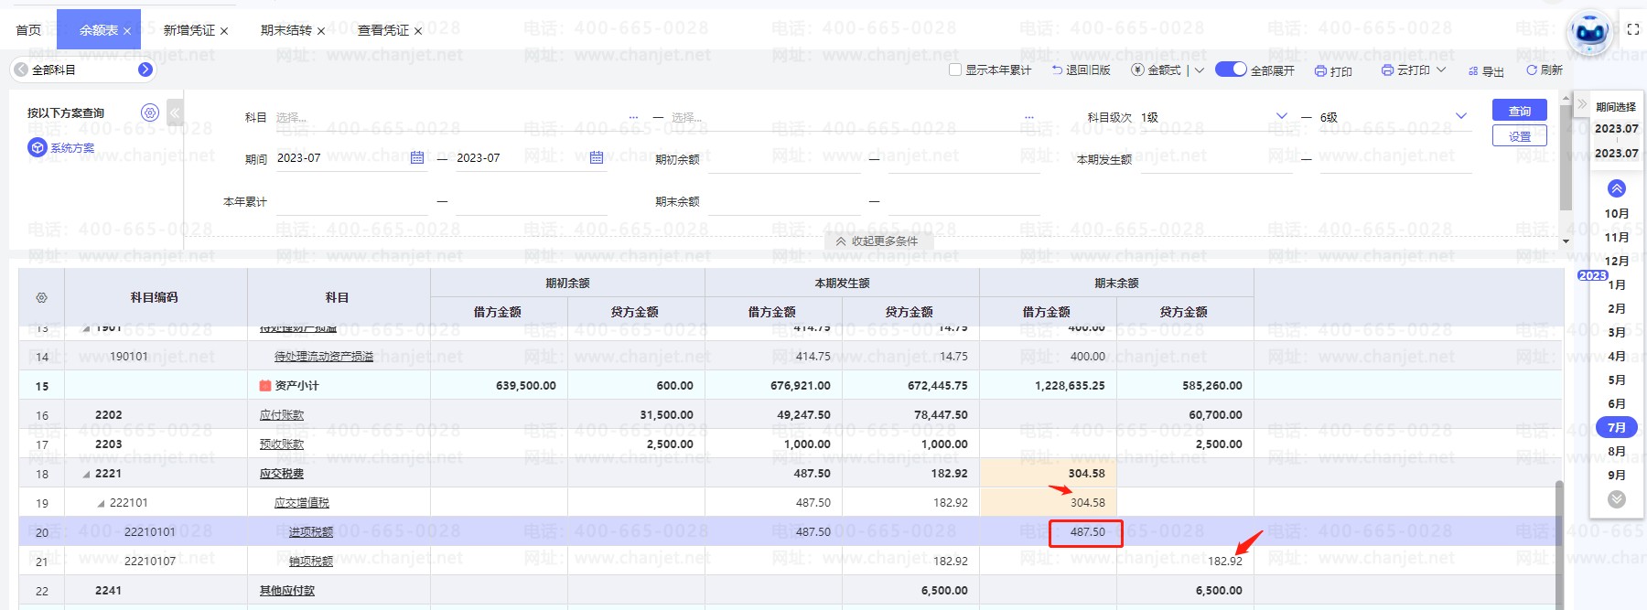Open the 1级 subject level dropdown

coord(1281,116)
